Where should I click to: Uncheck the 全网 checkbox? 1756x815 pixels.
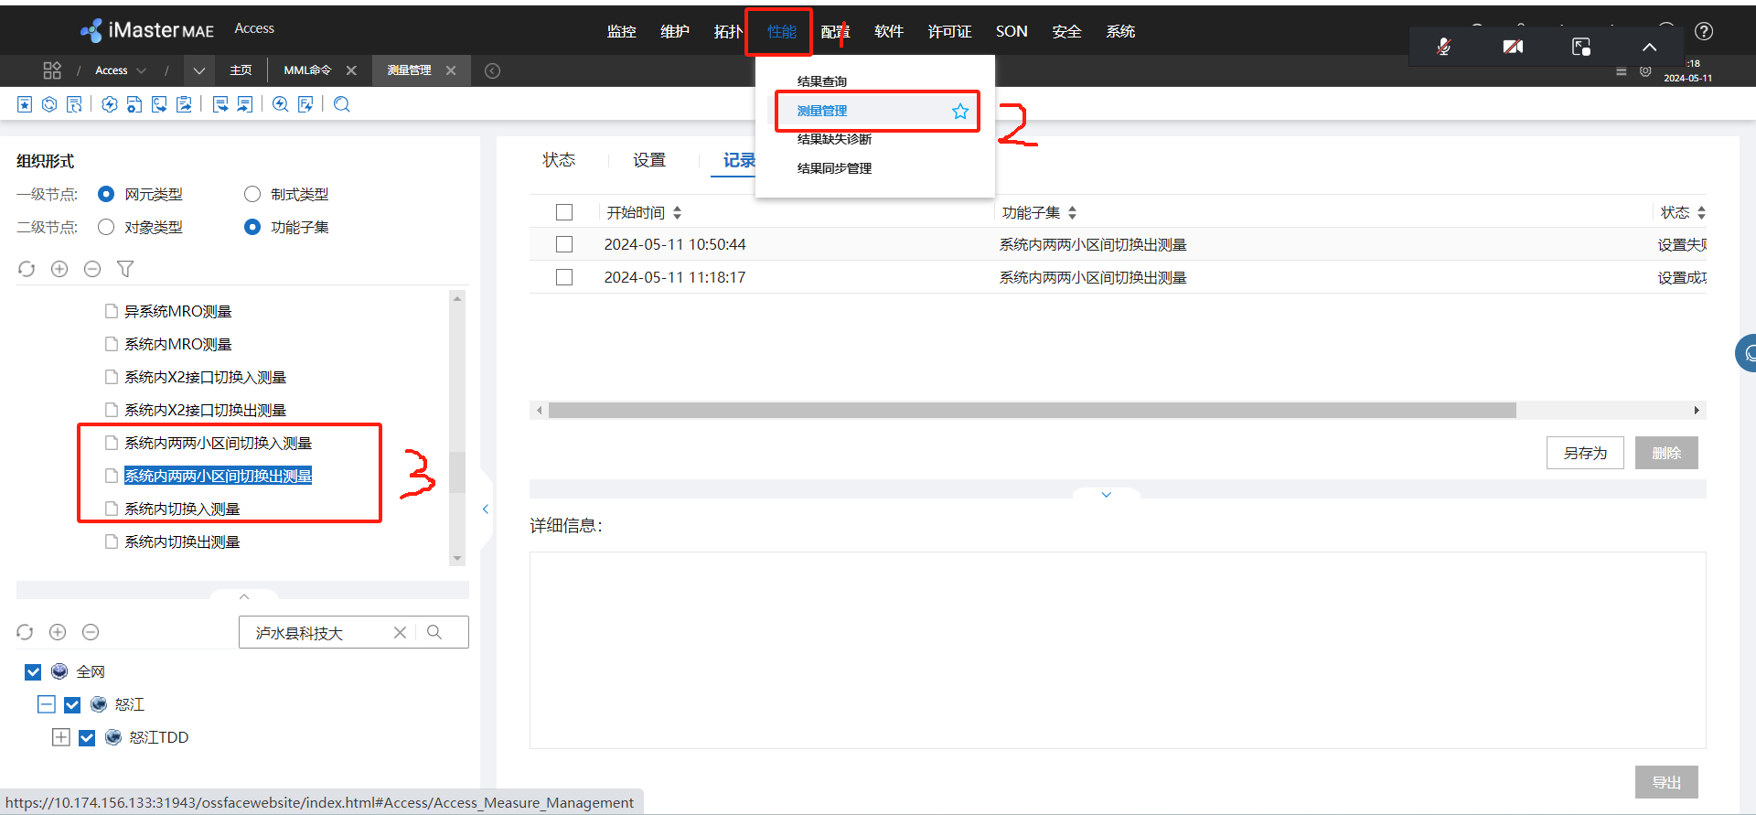pos(33,672)
